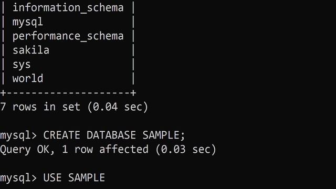Click the word USE in last command
The image size is (336, 189).
(52, 178)
